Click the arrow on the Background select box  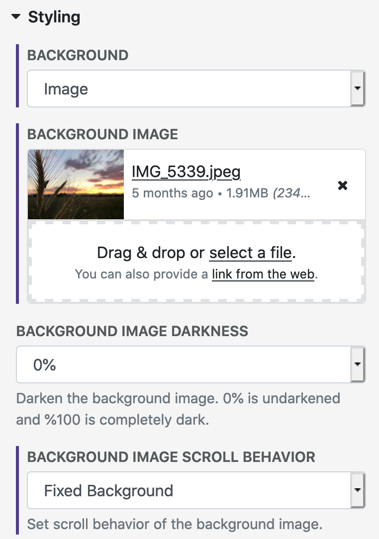[x=358, y=89]
